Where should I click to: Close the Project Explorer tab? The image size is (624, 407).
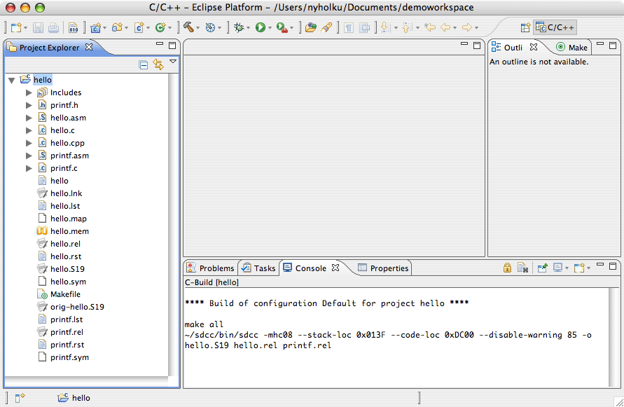click(x=89, y=47)
